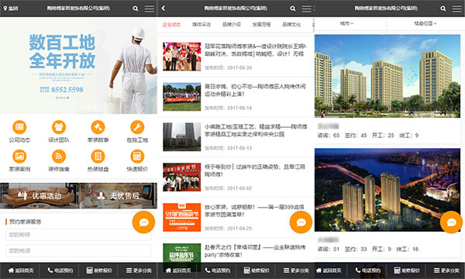Tap the 装修指南 feed icon

(x=59, y=157)
